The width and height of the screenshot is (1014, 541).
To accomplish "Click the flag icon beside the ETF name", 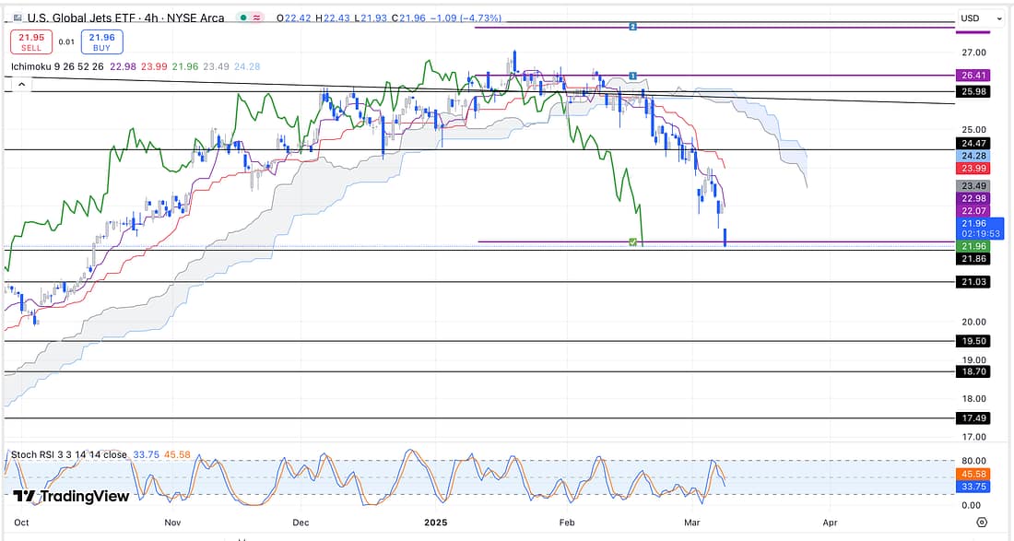I will tap(18, 18).
